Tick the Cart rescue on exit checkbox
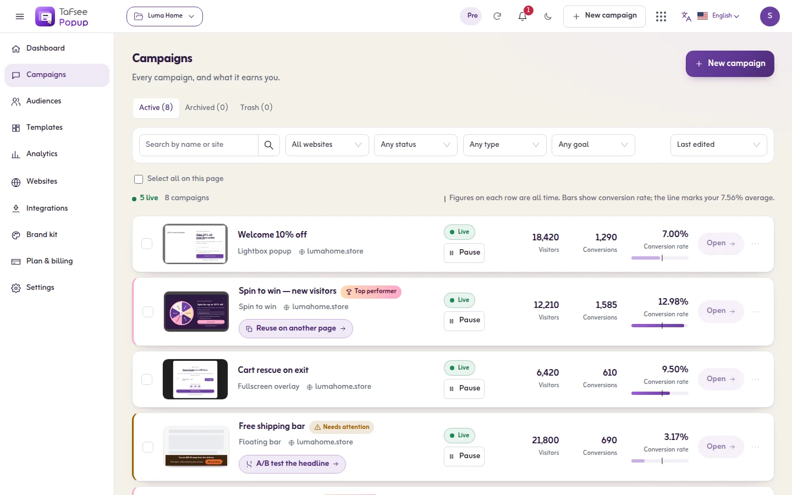 point(147,380)
